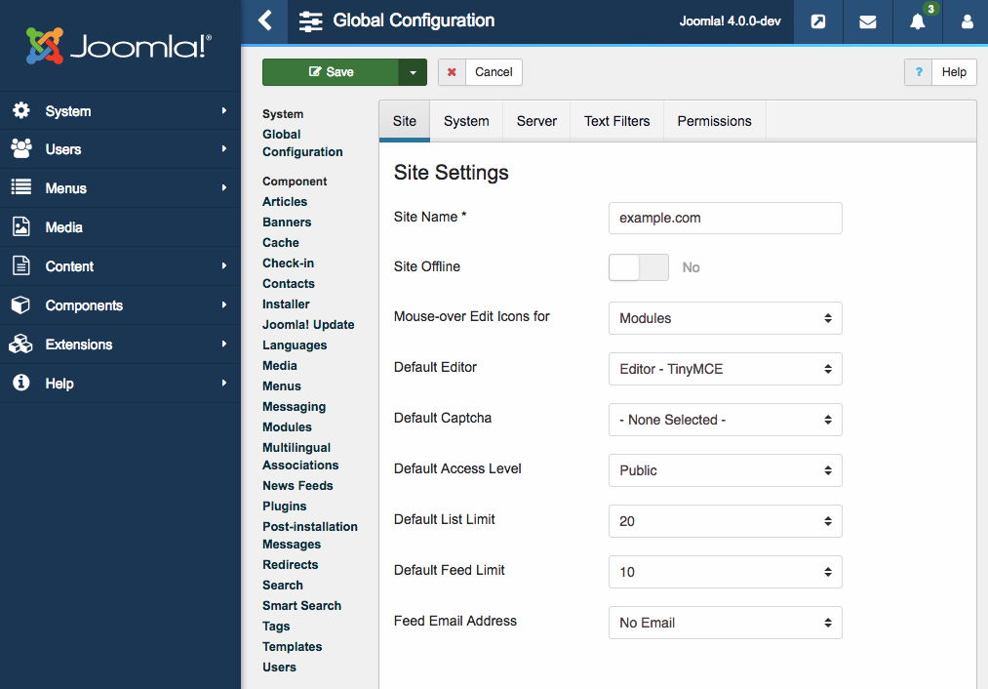Click the back arrow in the title bar

[265, 20]
